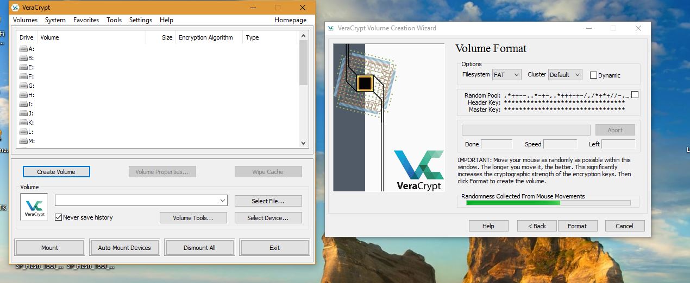Select drive M: icon in drive list

(x=23, y=141)
